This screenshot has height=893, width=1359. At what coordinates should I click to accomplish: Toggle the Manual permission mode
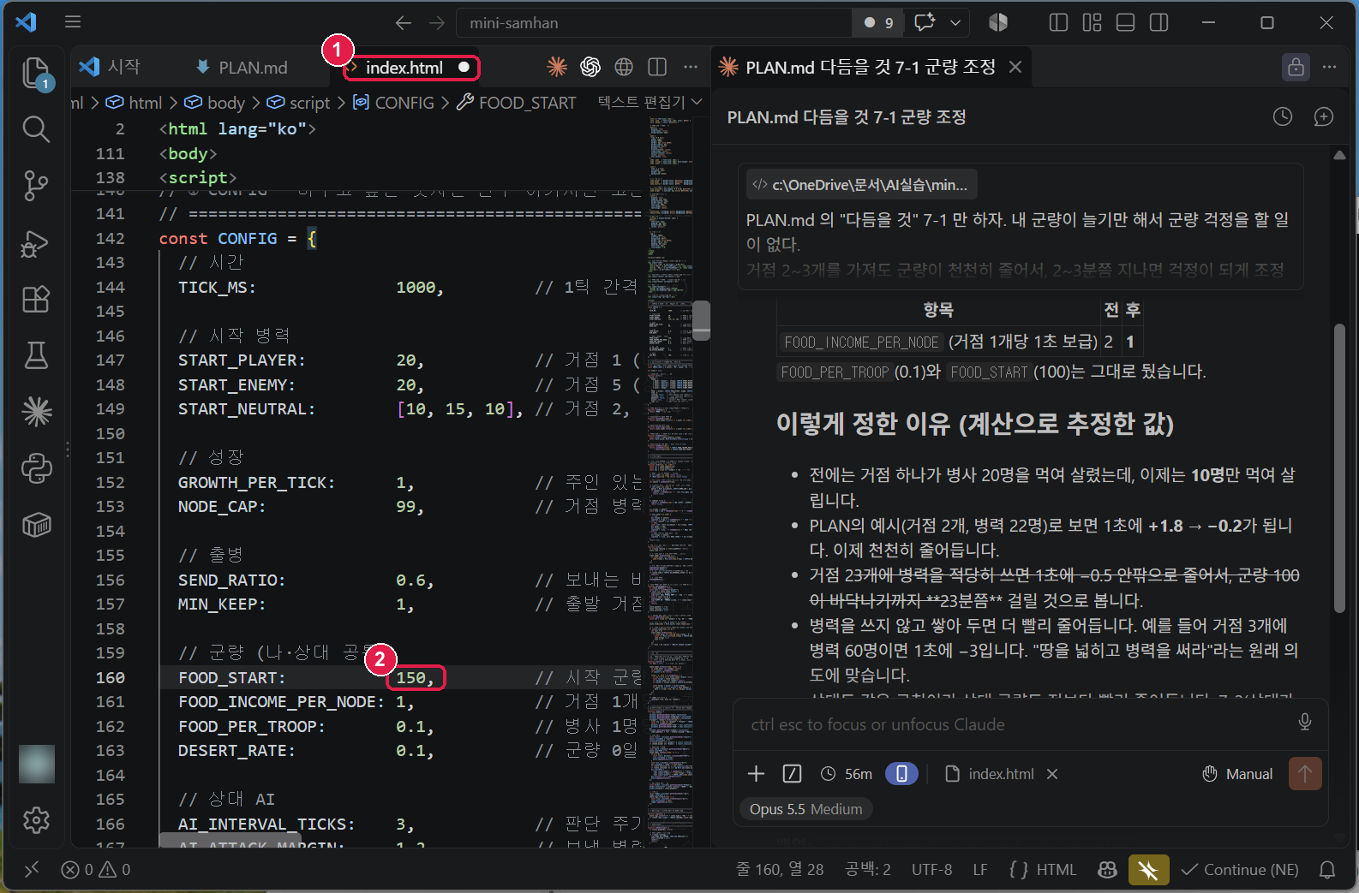coord(1237,774)
